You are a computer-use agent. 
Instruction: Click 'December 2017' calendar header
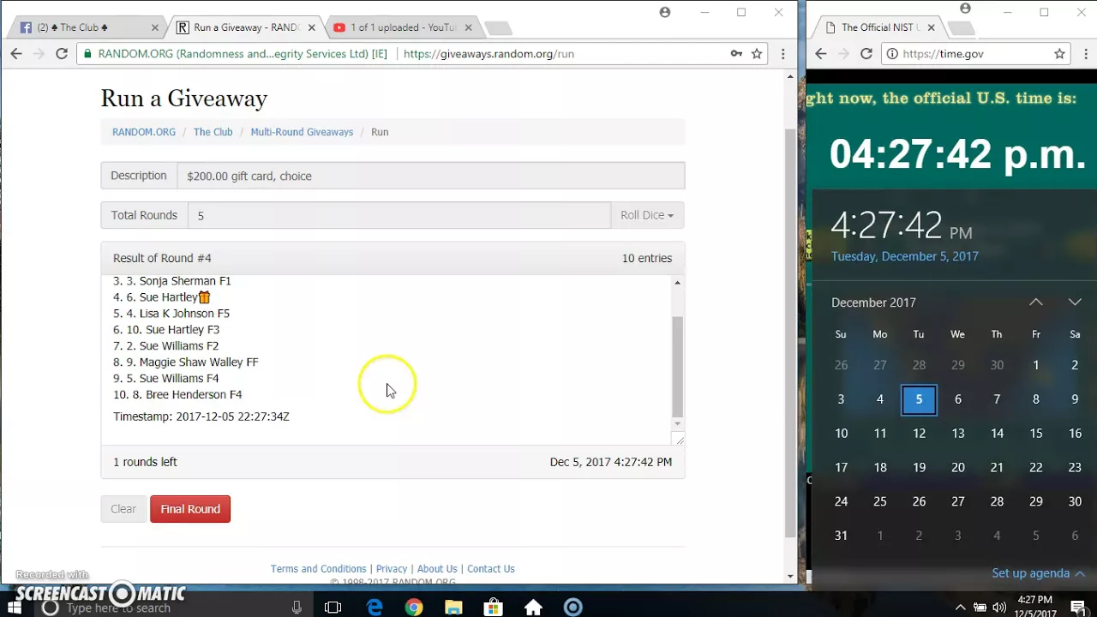[873, 303]
